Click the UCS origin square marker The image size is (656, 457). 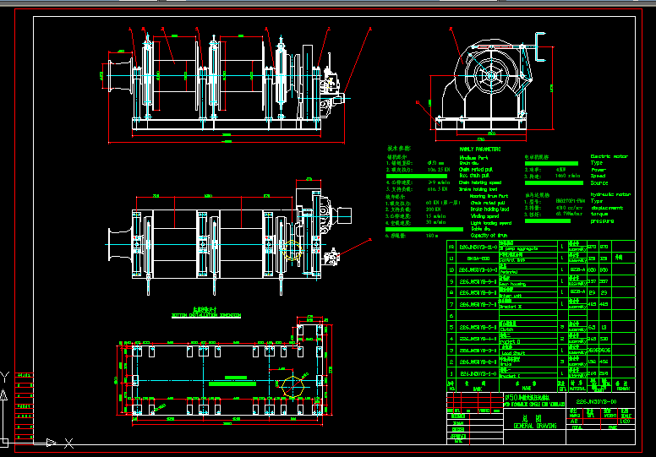coord(7,442)
